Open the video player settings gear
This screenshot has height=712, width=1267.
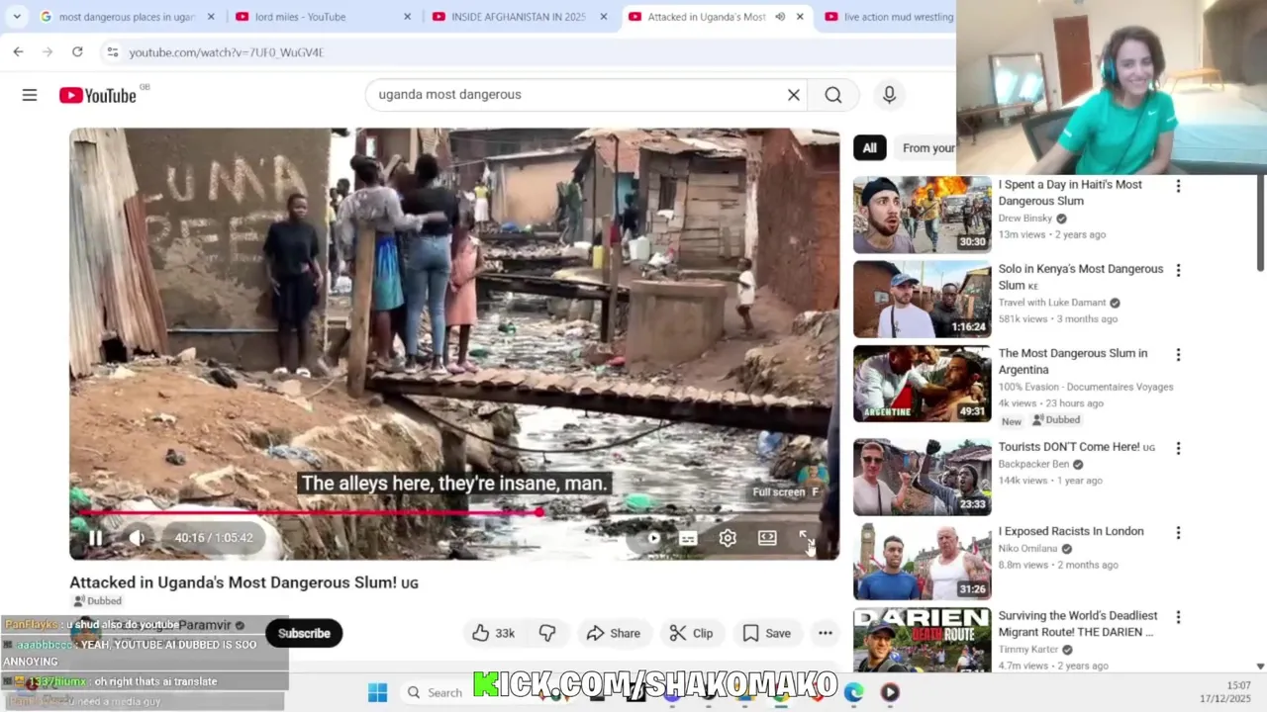728,538
